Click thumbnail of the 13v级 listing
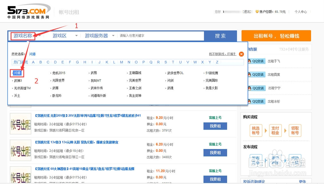 20,150
